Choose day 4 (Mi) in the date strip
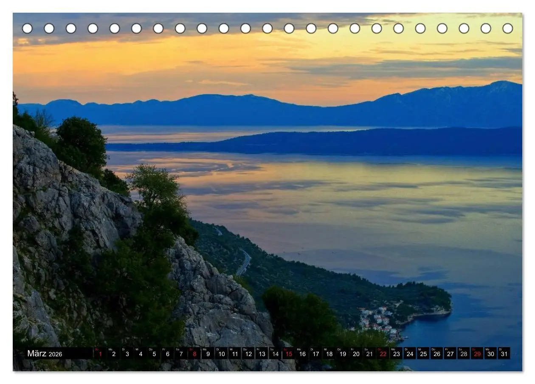This screenshot has height=384, width=535. pos(140,353)
